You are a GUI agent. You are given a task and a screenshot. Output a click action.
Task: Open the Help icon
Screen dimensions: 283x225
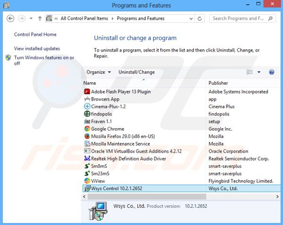point(272,72)
